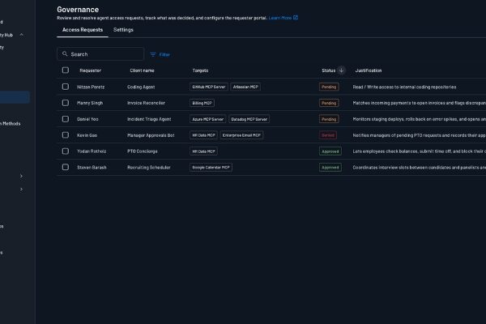
Task: Check the Steven Barash row checkbox
Action: coord(66,167)
